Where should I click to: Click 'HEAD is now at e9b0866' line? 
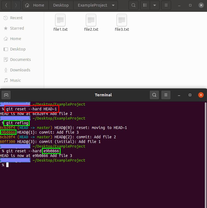pos(36,156)
